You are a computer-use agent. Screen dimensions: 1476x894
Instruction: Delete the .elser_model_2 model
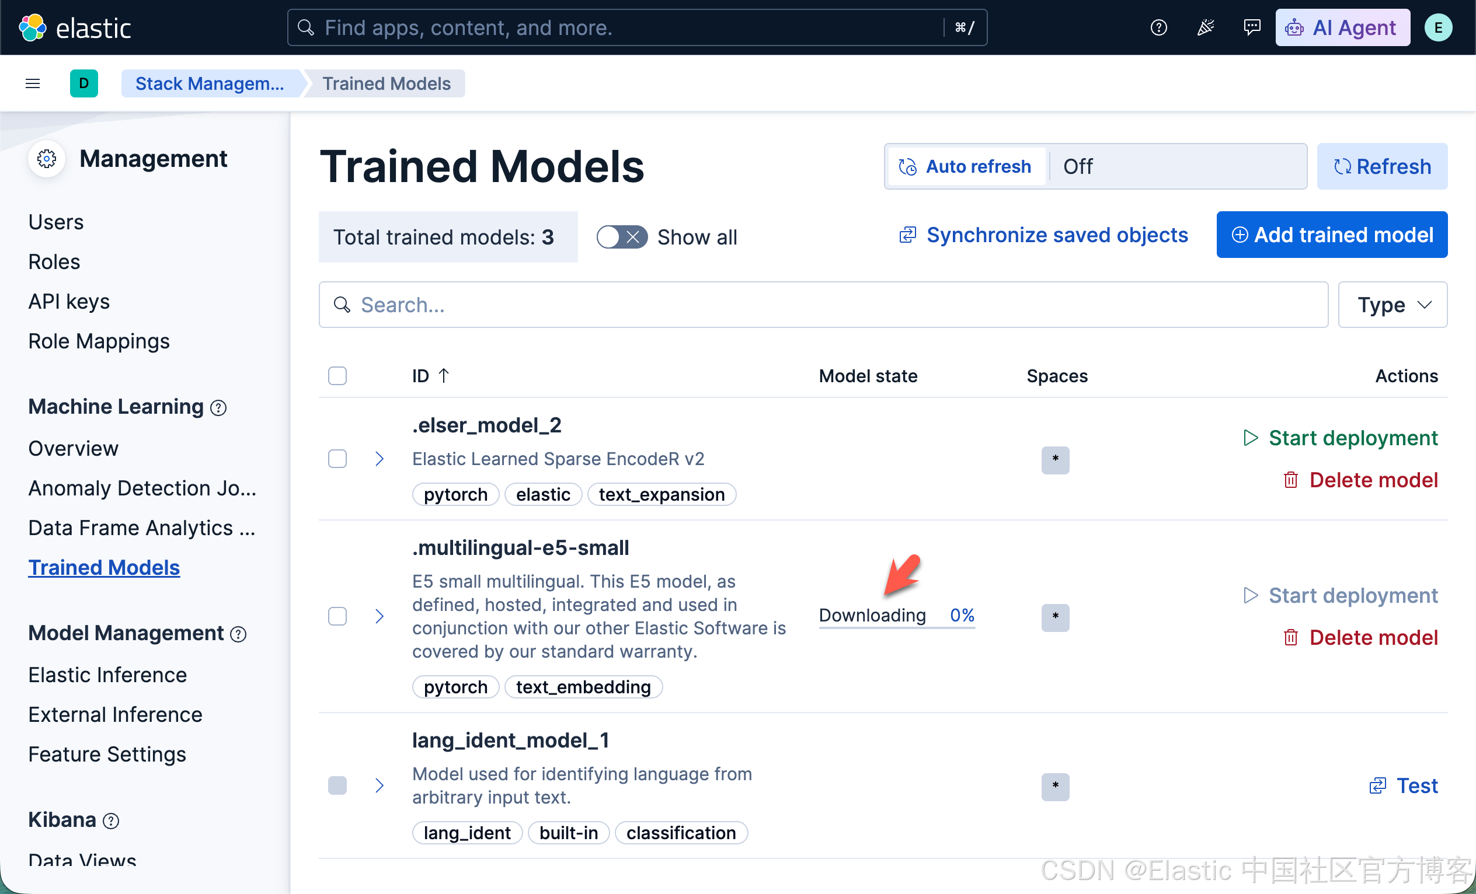pos(1360,480)
